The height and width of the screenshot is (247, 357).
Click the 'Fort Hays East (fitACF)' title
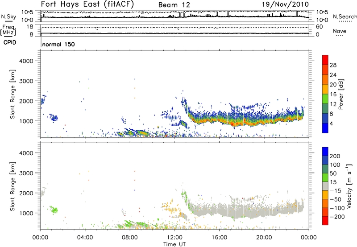coord(87,4)
